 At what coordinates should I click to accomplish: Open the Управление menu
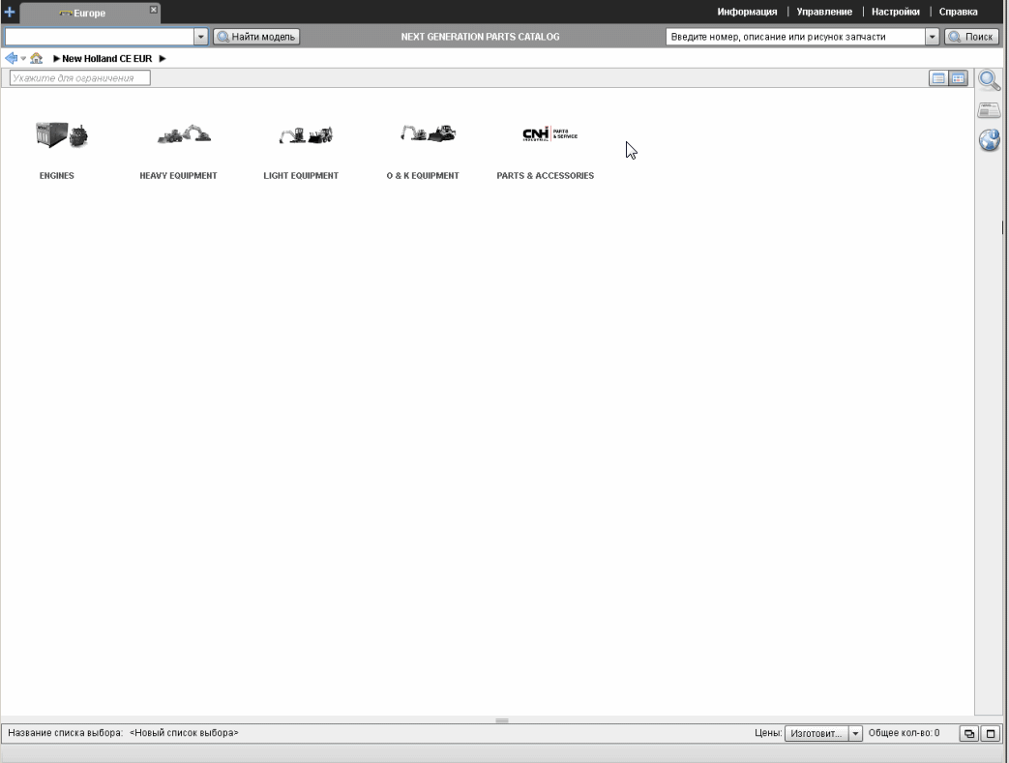(x=824, y=12)
